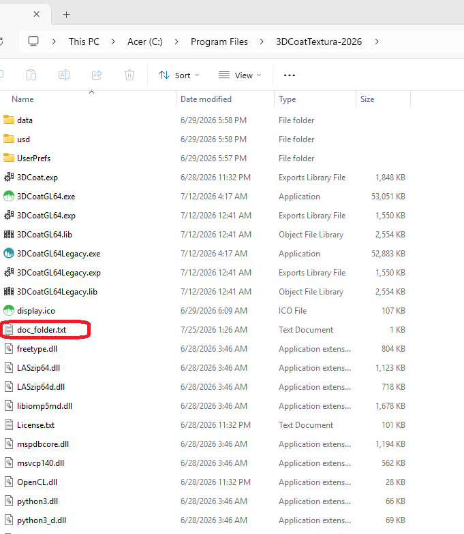Select the 3DCoatGL64.exe application icon
464x534 pixels.
(9, 196)
